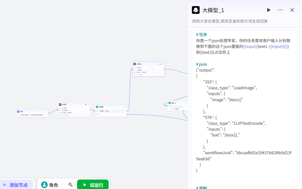Click the "576": { line in json
The width and height of the screenshot is (302, 189).
(x=210, y=117)
